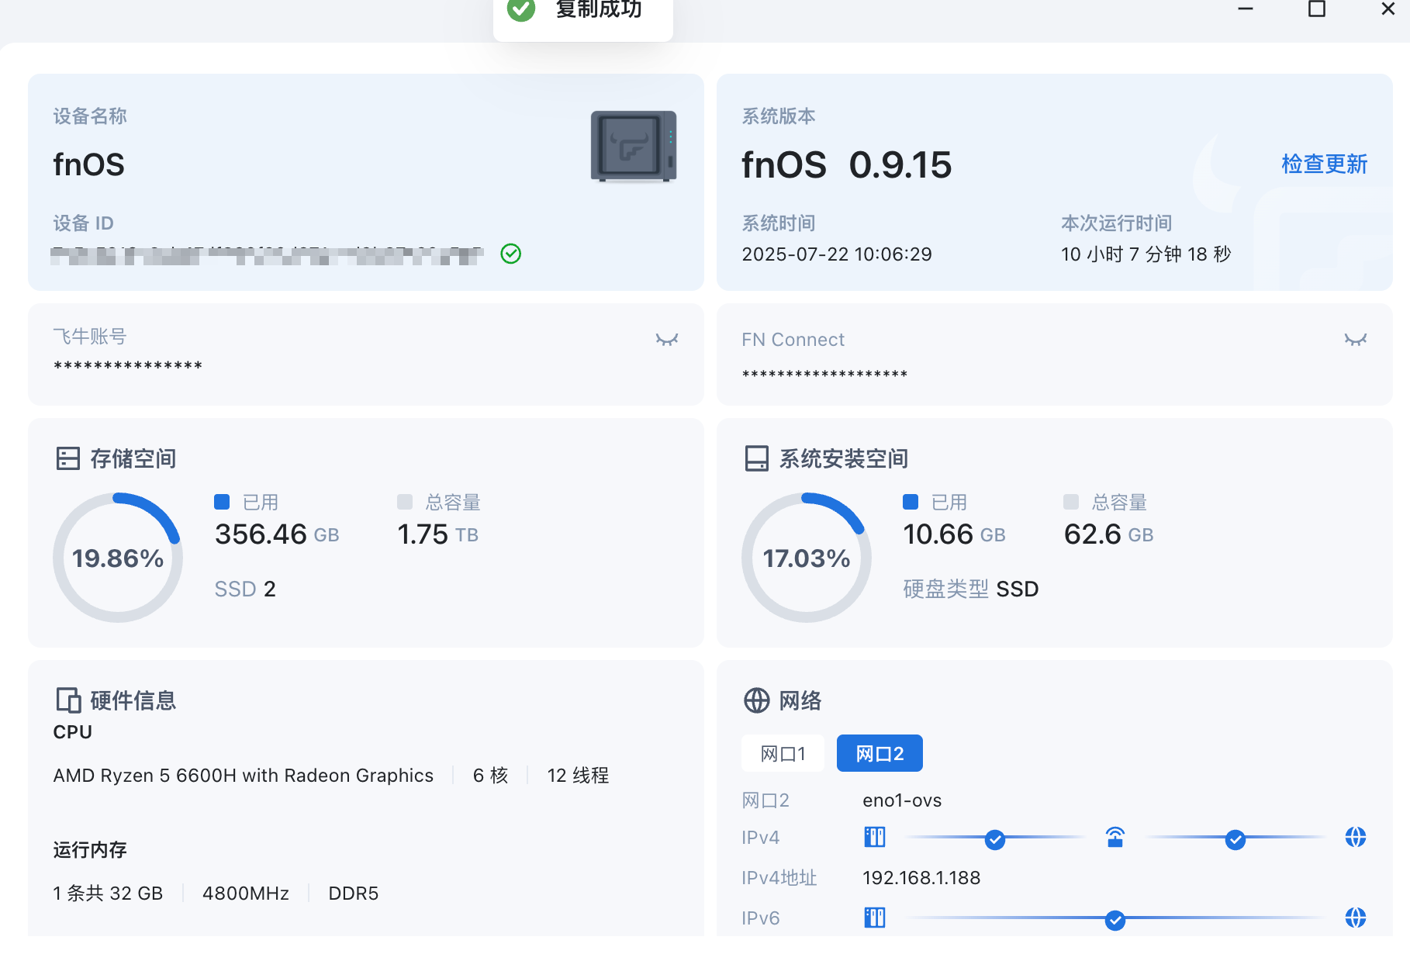Click the eno1-ovs interface name
Image resolution: width=1410 pixels, height=954 pixels.
(x=902, y=800)
